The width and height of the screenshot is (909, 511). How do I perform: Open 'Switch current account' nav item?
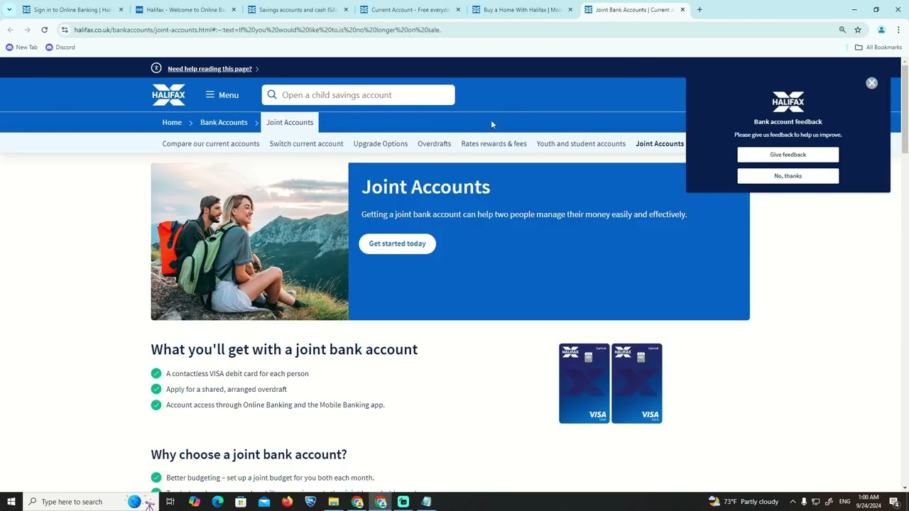pos(306,143)
